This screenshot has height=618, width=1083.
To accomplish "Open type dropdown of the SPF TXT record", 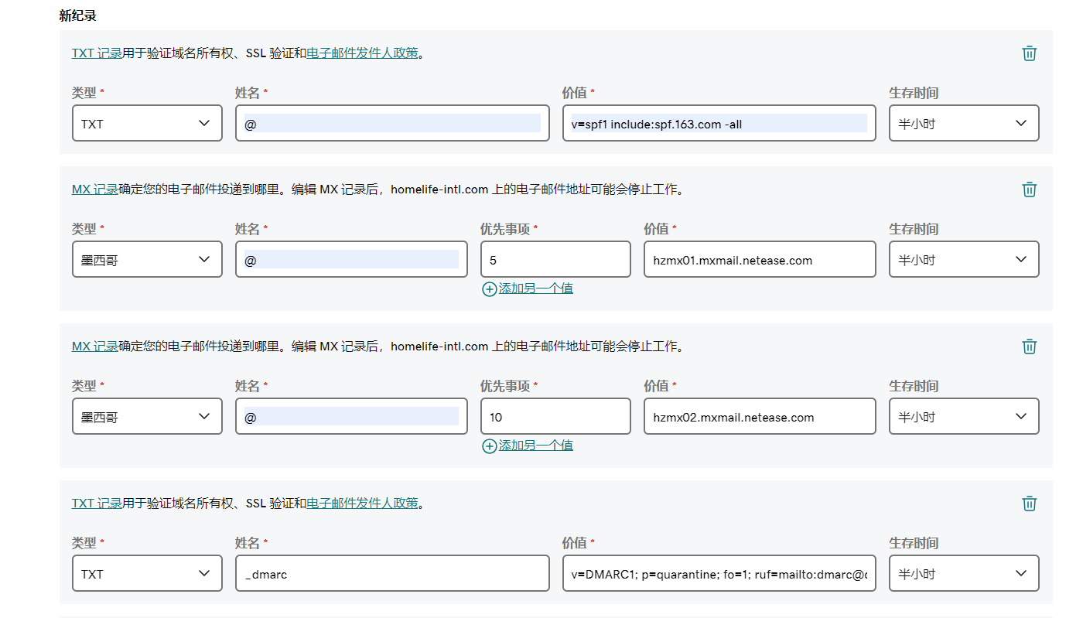I will 147,124.
